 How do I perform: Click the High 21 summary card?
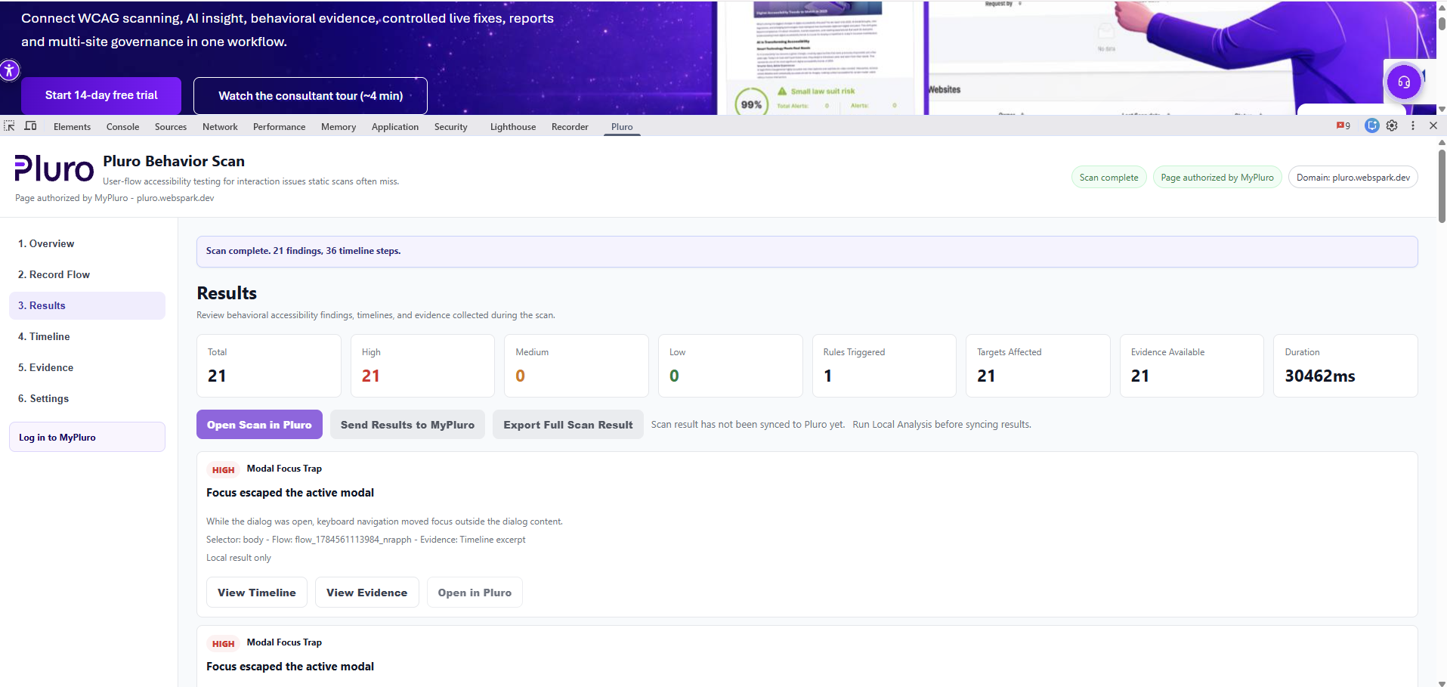click(422, 366)
